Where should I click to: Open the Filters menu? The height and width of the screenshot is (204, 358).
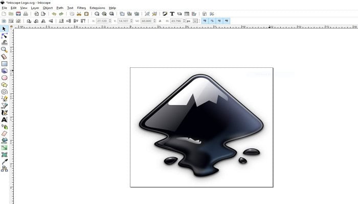click(81, 8)
